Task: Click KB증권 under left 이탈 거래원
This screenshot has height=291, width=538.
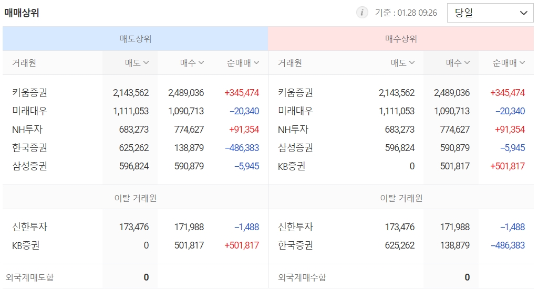Action: (26, 245)
